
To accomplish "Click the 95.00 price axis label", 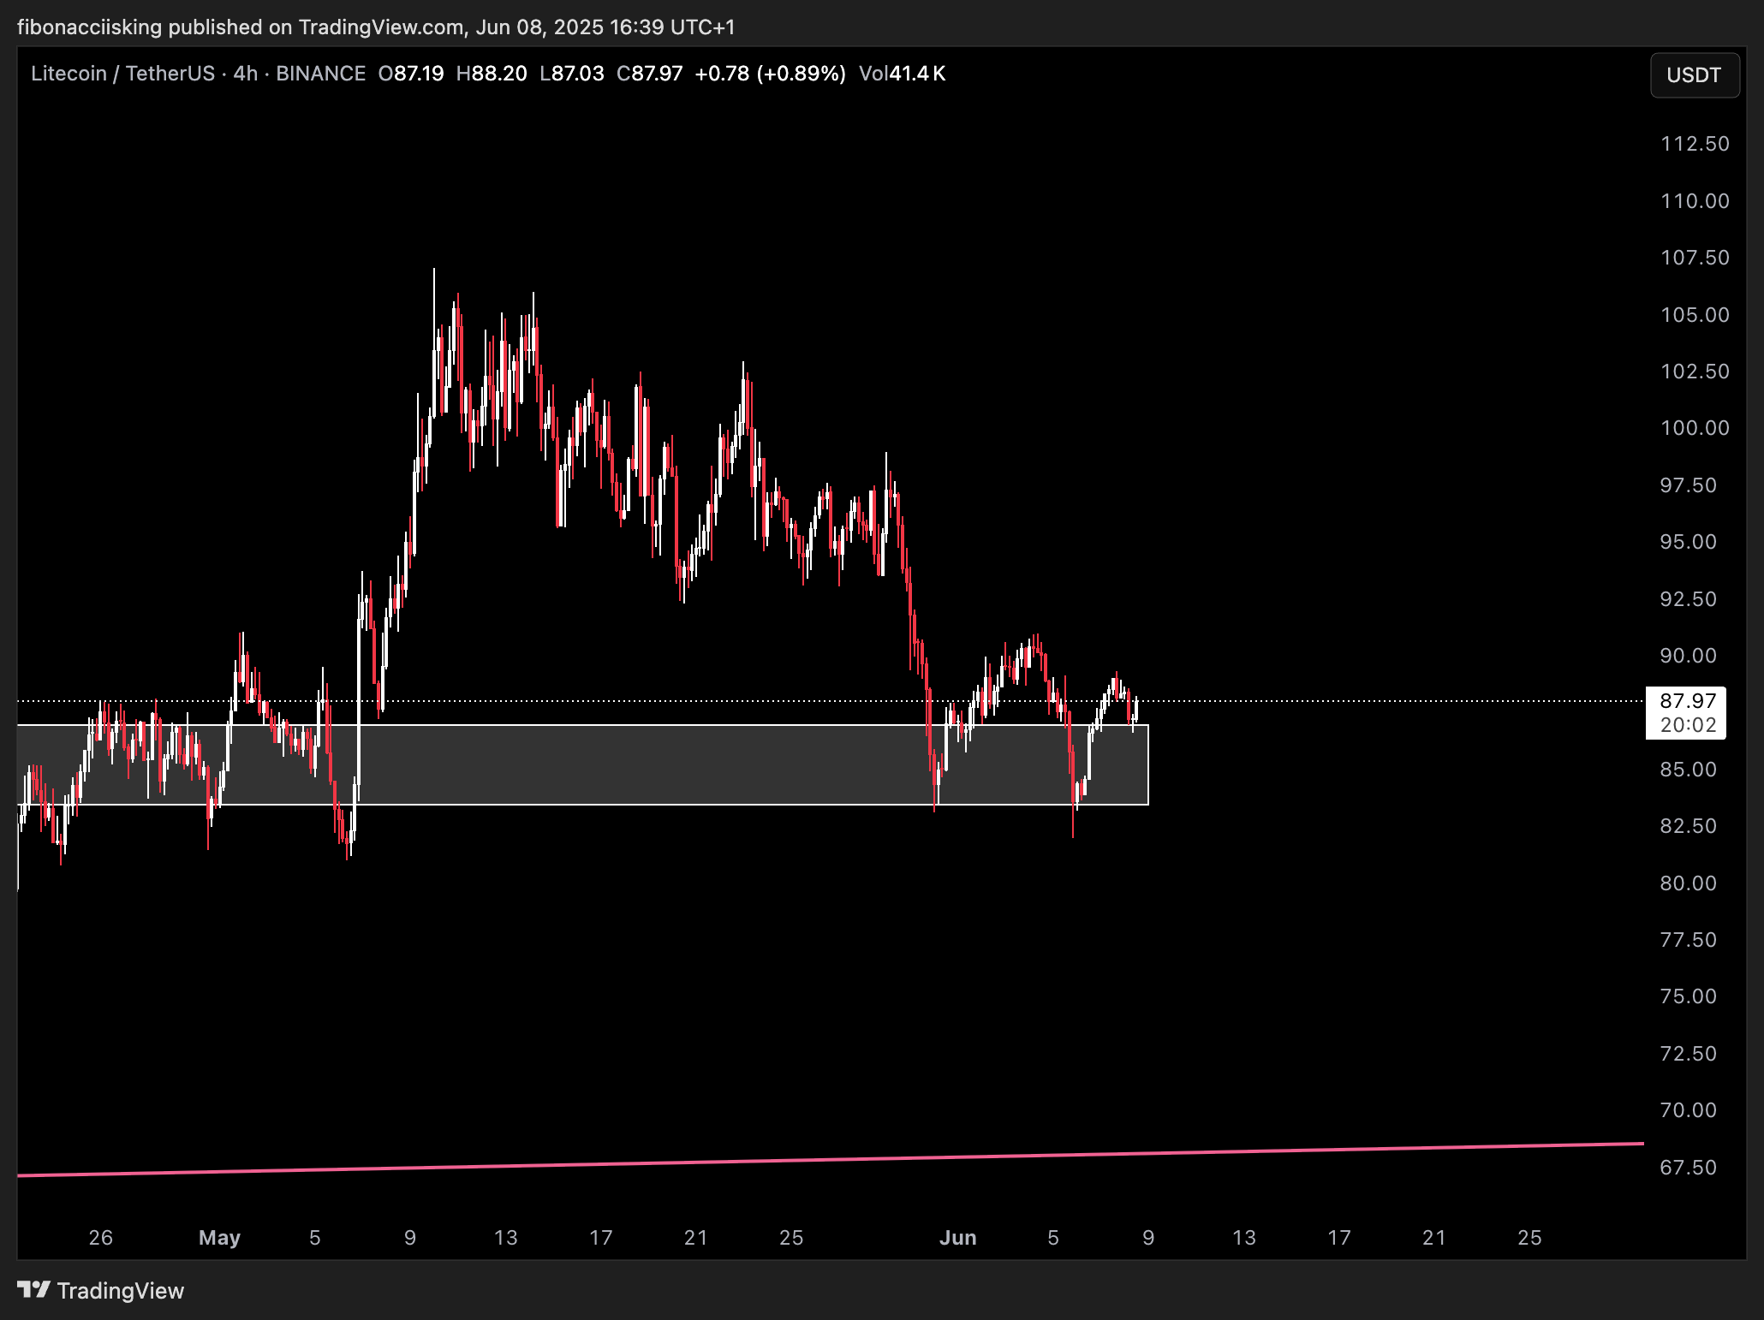I will 1688,542.
